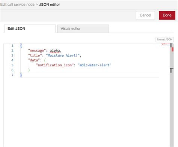The height and width of the screenshot is (147, 178).
Task: Click the JSON editor breadcrumb title
Action: (50, 4)
